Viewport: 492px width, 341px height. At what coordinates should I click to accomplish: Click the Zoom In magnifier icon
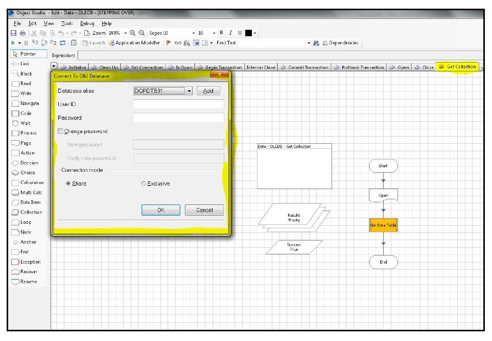(x=133, y=33)
